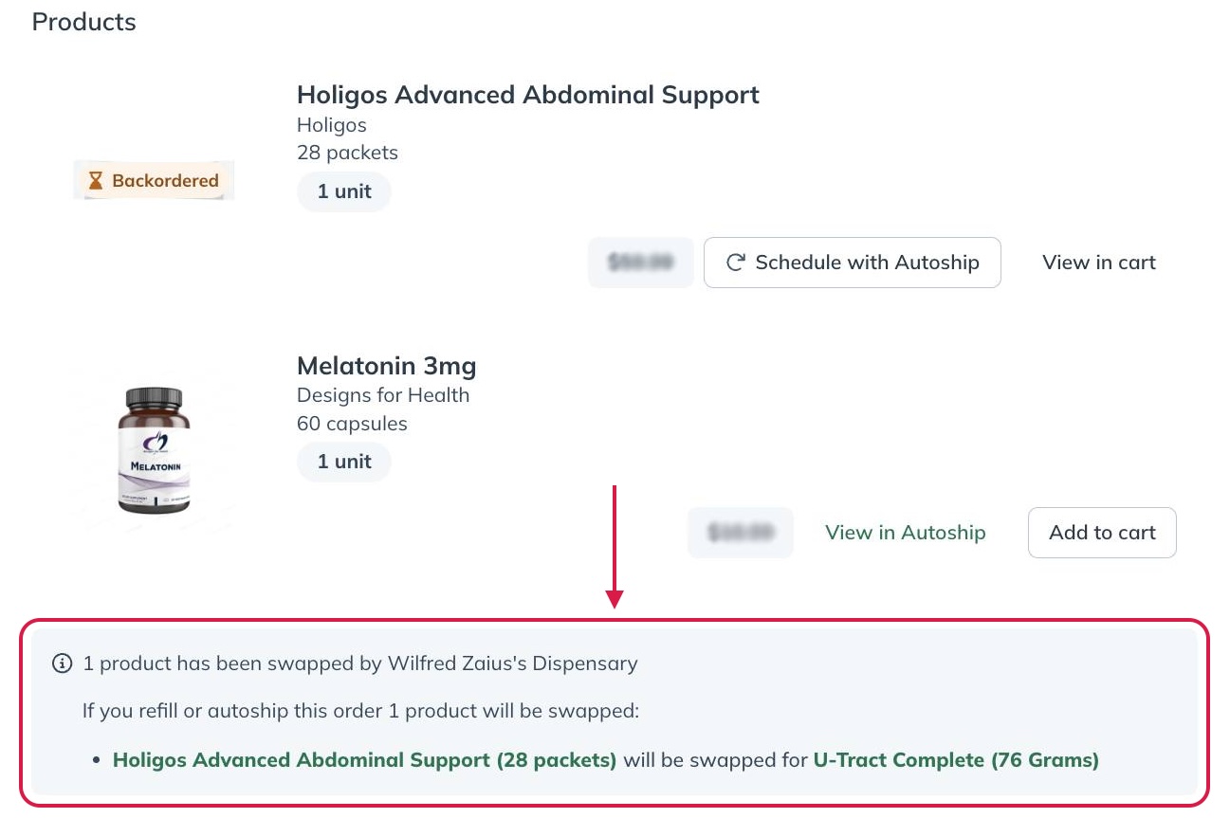
Task: Click the blurred price for Melatonin 3mg
Action: pyautogui.click(x=740, y=532)
